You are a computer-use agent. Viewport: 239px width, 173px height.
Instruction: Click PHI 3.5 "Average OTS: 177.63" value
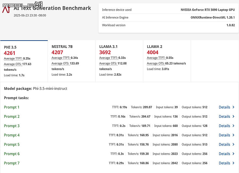pos(17,64)
